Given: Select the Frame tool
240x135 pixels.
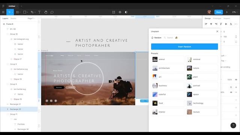Looking at the screenshot, I should click(x=17, y=12).
